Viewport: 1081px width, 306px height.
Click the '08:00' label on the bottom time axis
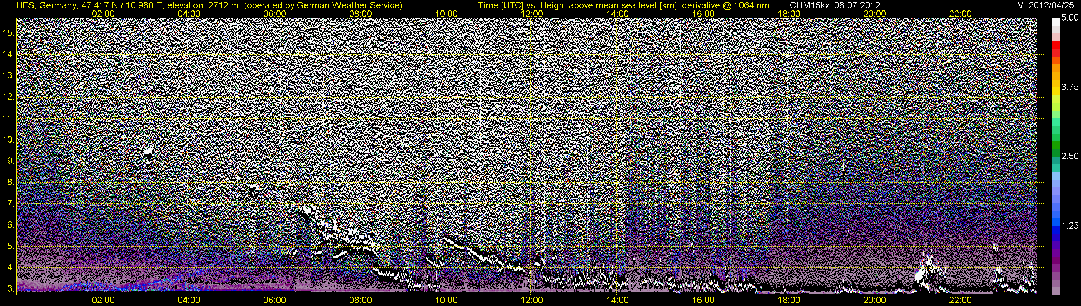point(360,300)
